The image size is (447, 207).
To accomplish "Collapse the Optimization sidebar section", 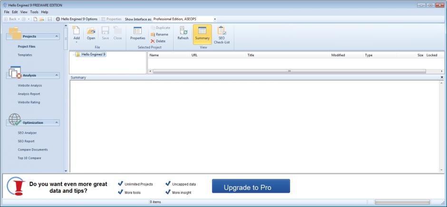I will click(x=57, y=123).
